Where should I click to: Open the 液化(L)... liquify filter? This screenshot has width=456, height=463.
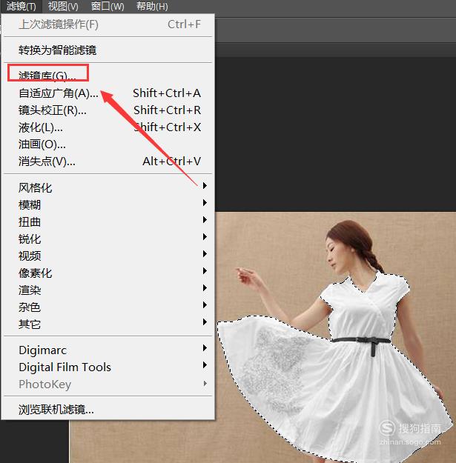108,127
